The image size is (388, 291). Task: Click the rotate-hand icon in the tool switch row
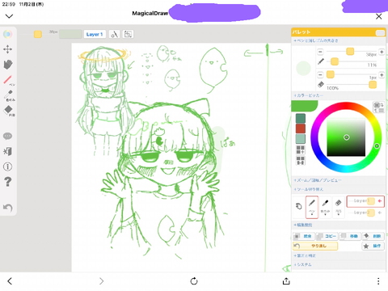298,207
